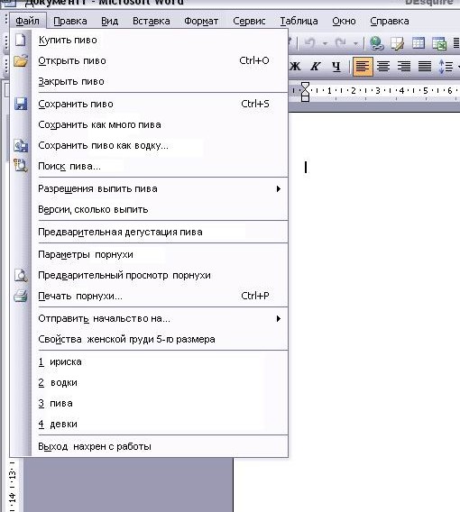Toggle underline Ч formatting button
This screenshot has width=460, height=512.
click(x=336, y=67)
